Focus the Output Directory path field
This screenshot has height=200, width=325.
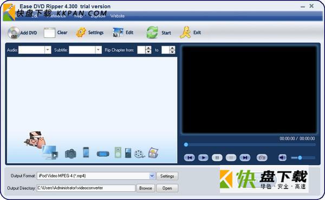(x=86, y=188)
